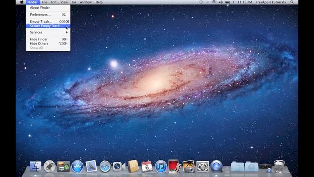Launch Launchpad rocket icon in Dock

pos(50,166)
